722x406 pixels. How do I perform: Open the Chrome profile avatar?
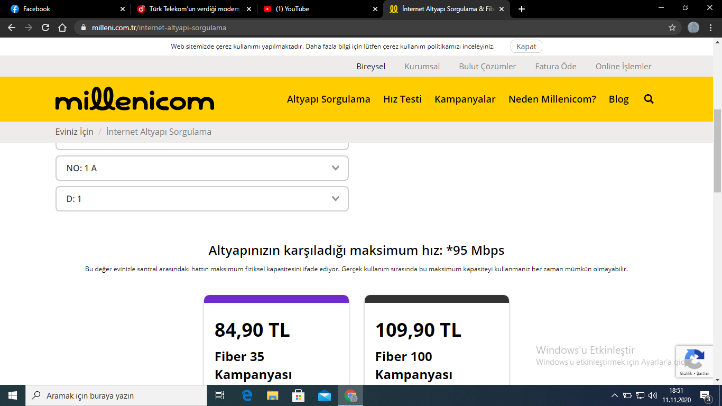[693, 27]
